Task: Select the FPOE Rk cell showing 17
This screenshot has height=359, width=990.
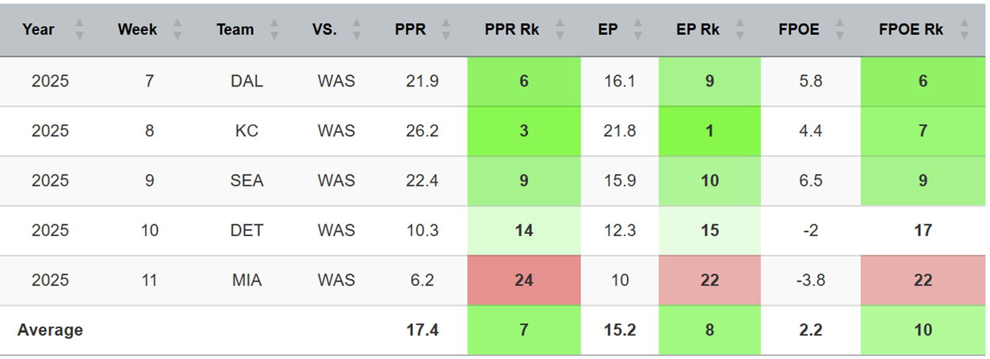Action: [x=923, y=231]
